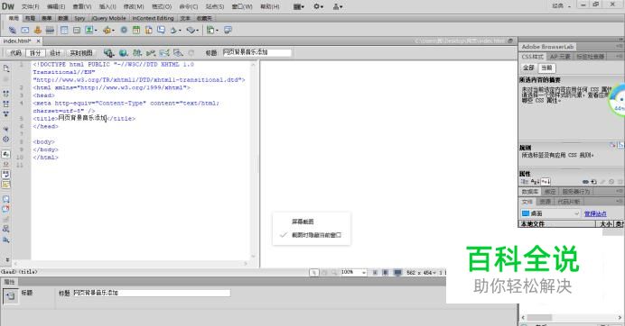
Task: Open the images icon dropdown arrow
Action: tap(96, 31)
